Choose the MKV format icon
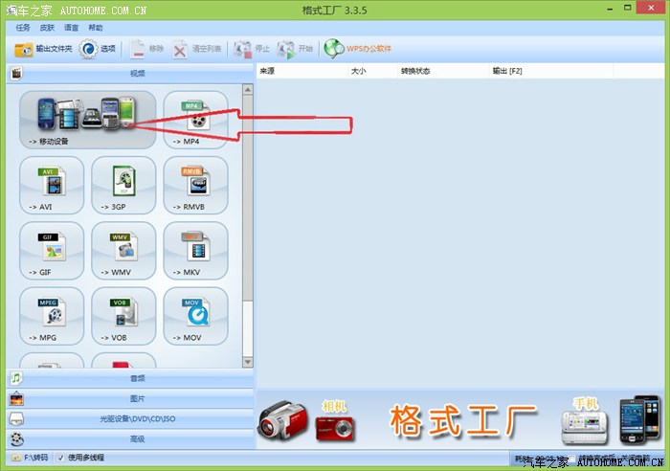670x471 pixels. pos(195,250)
